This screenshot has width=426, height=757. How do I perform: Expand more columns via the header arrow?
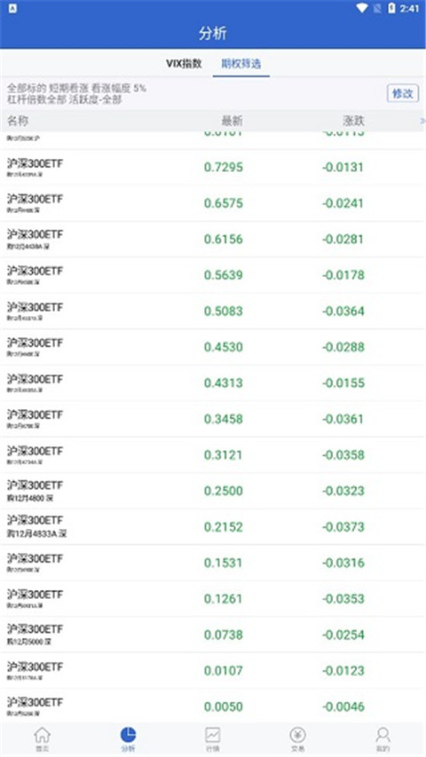(x=422, y=121)
